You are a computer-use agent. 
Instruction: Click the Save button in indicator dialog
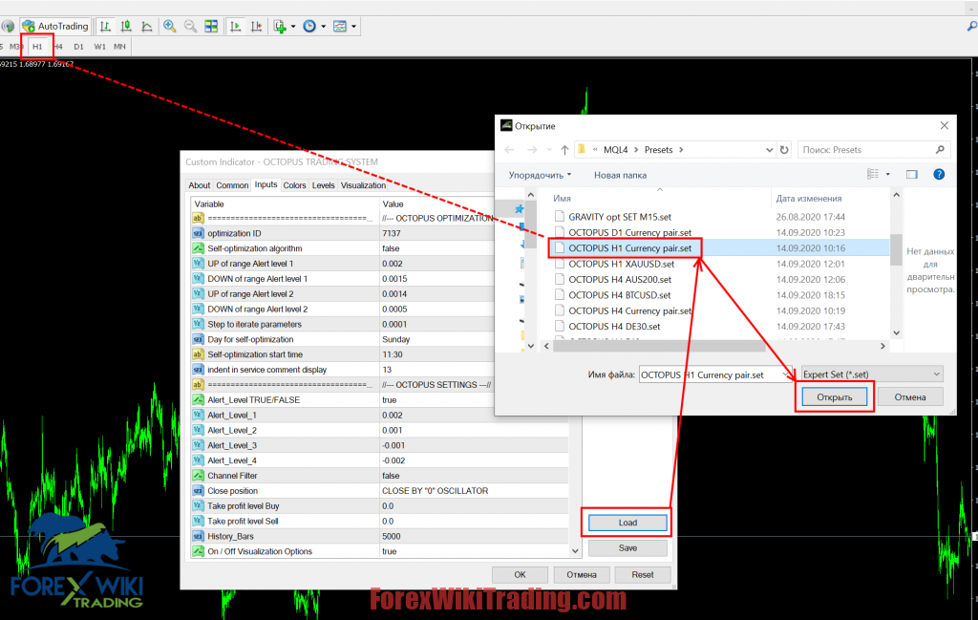pyautogui.click(x=627, y=548)
